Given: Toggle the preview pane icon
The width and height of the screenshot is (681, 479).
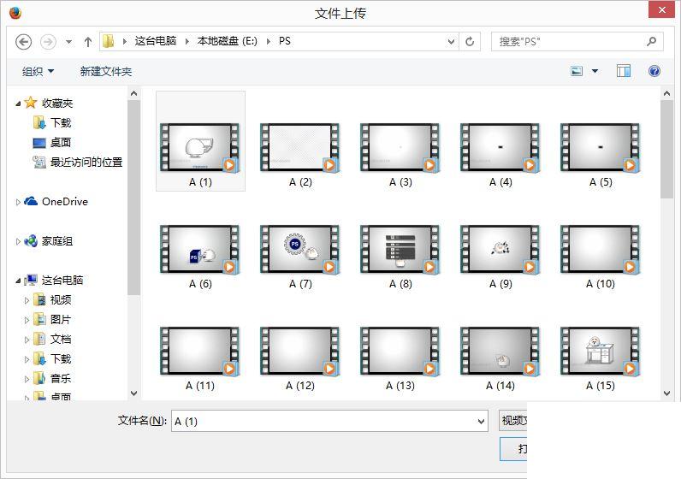Looking at the screenshot, I should [x=624, y=71].
